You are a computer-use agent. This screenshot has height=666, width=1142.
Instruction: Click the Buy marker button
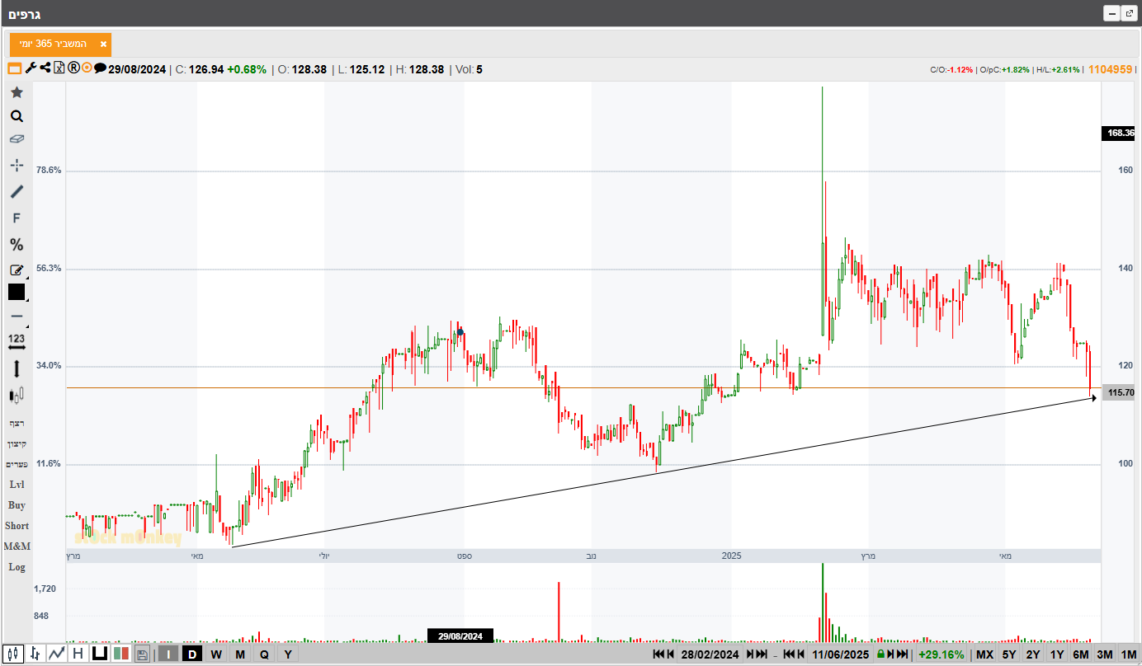tap(17, 505)
